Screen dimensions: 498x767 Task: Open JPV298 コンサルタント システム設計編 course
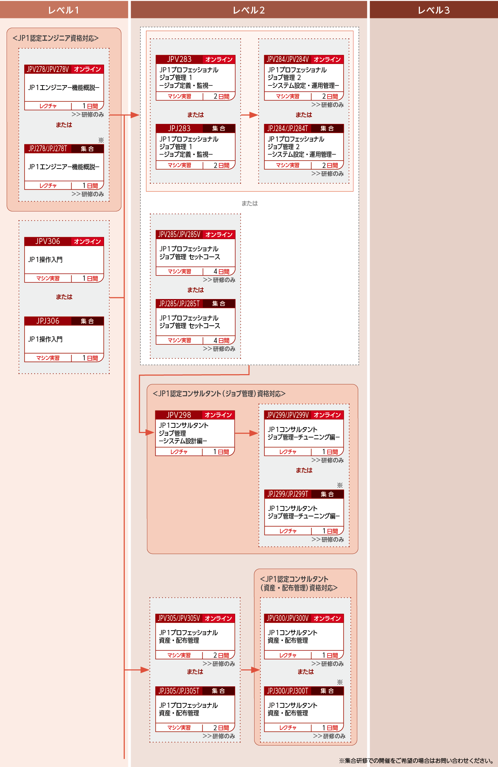[195, 433]
